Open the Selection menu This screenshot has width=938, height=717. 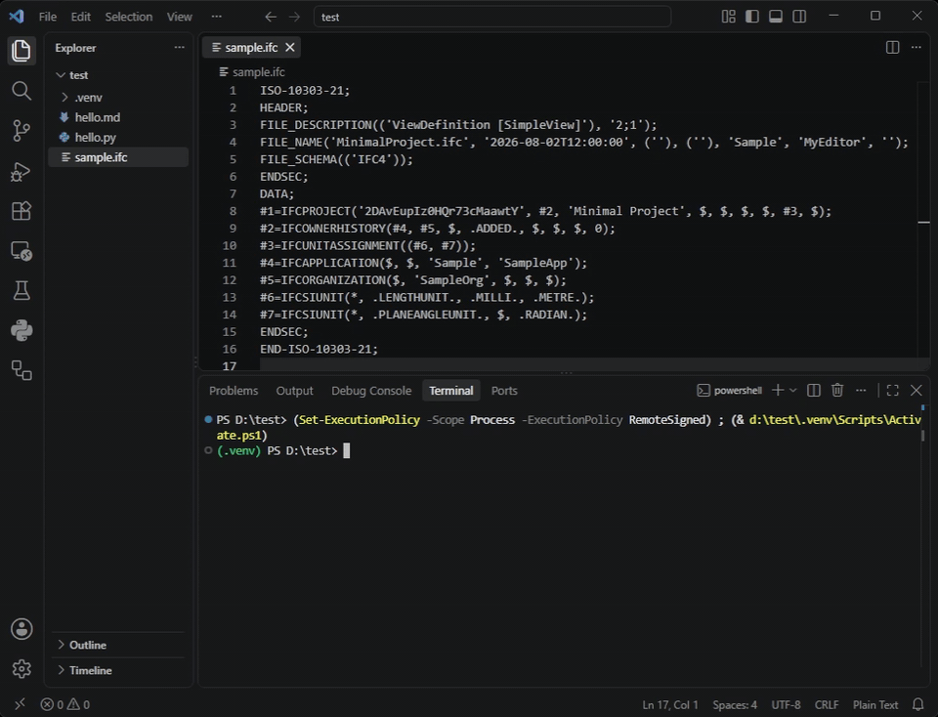[129, 17]
